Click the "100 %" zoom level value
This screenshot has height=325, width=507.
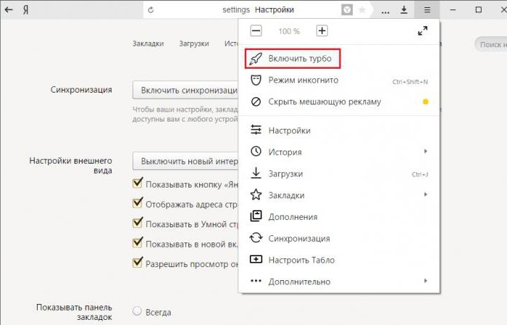click(x=289, y=31)
